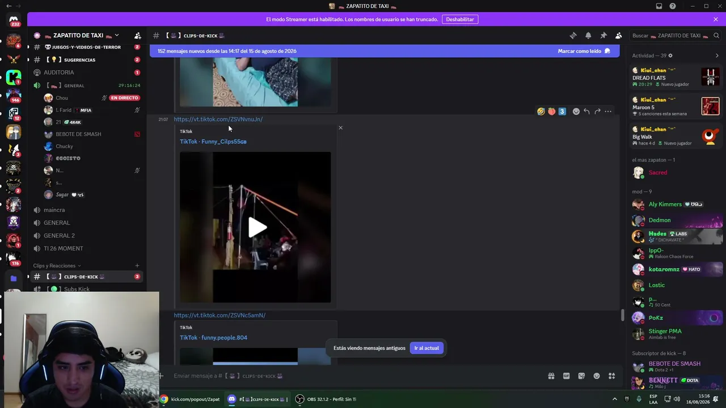The width and height of the screenshot is (726, 408).
Task: React with laughing emoji on message
Action: (x=541, y=112)
